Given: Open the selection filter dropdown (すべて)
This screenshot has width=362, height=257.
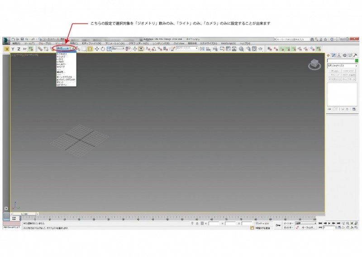Looking at the screenshot, I should tap(62, 48).
